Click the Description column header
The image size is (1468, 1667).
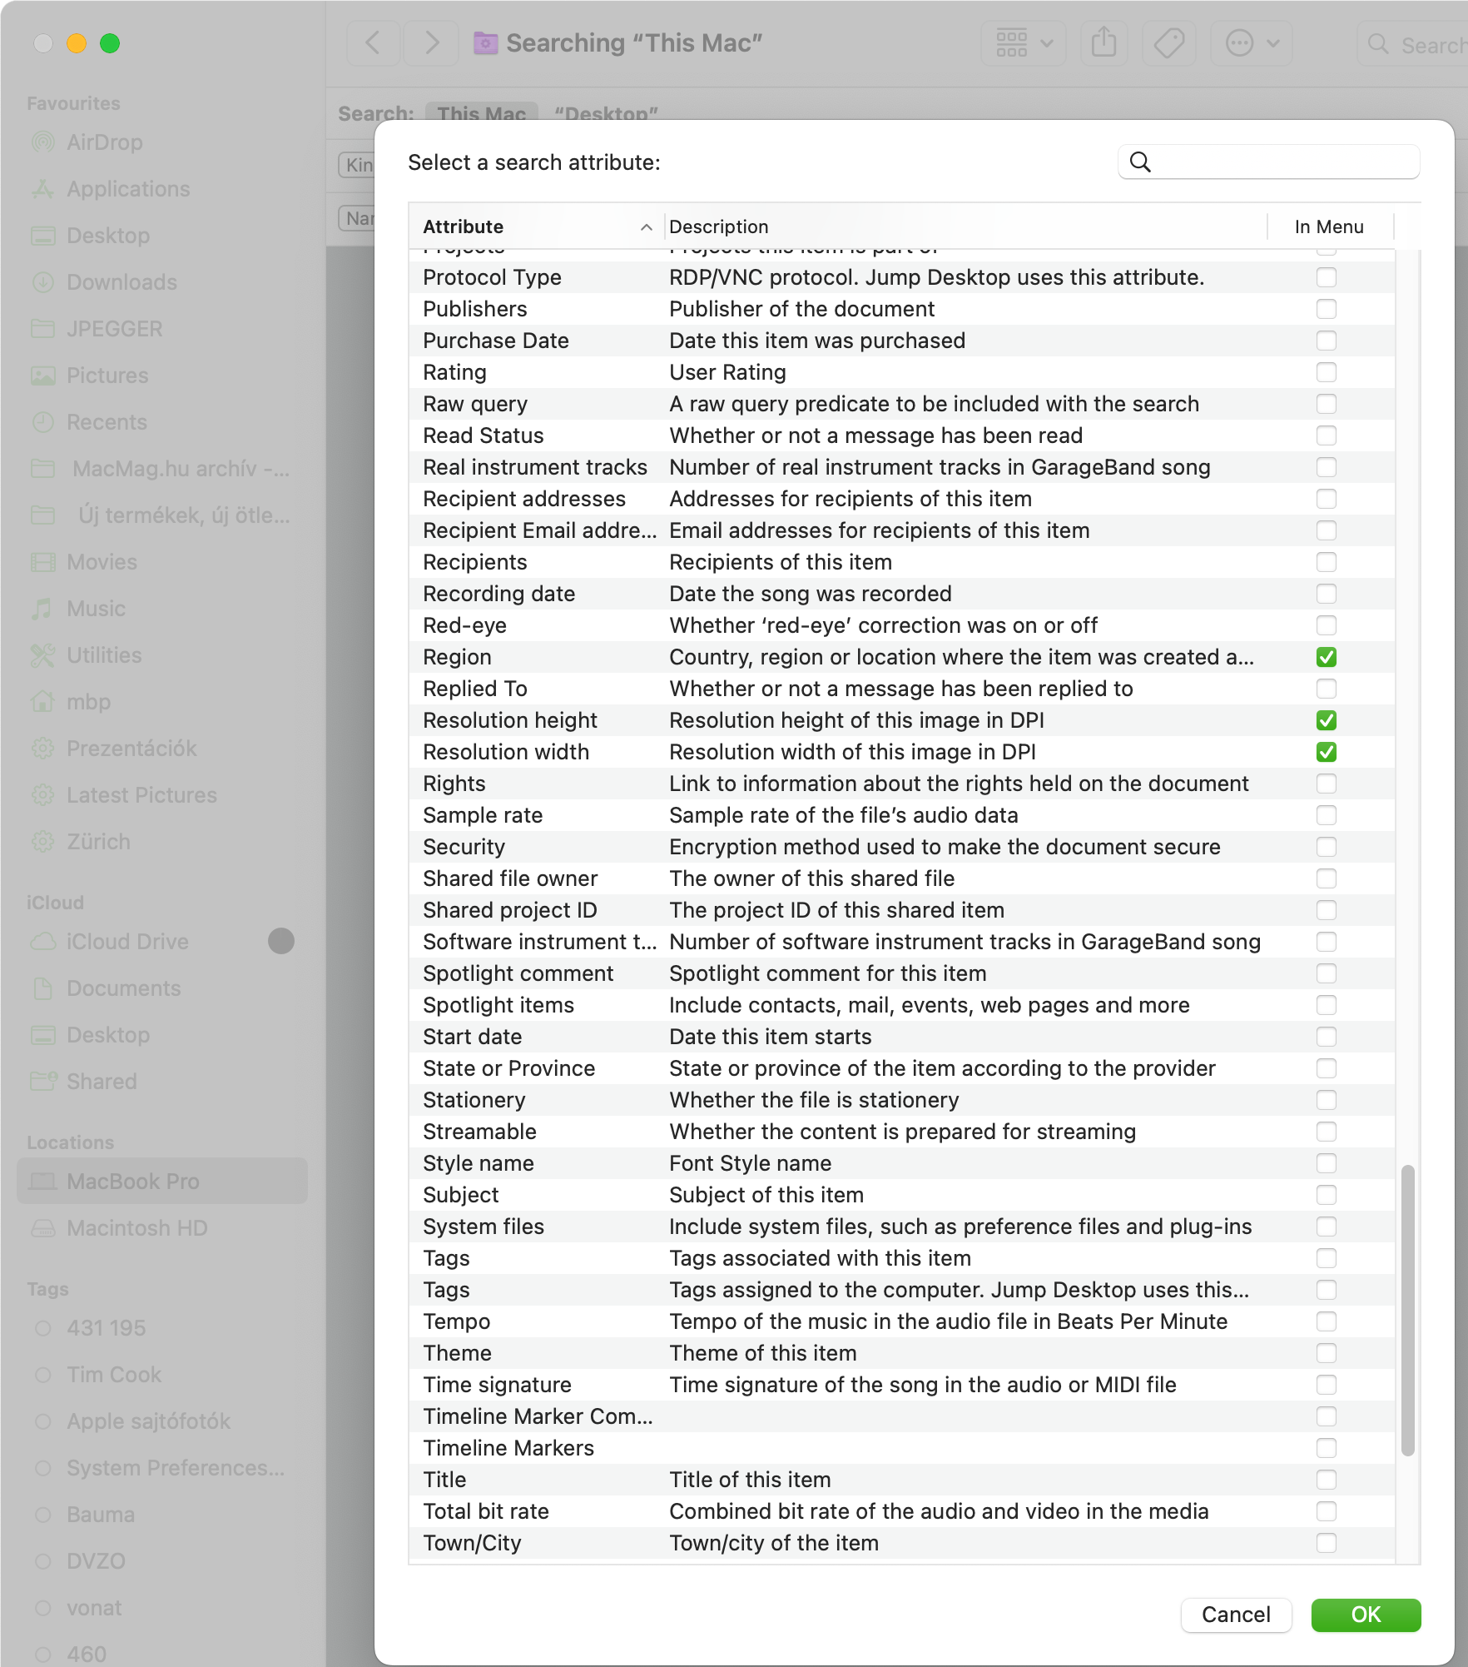click(965, 226)
